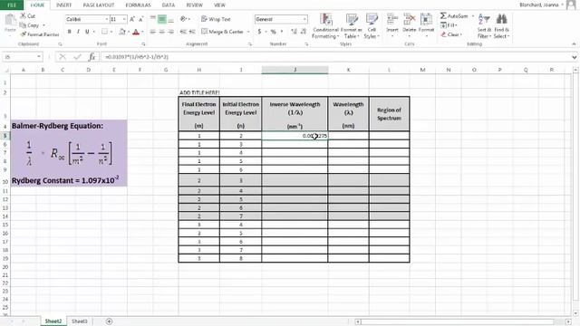
Task: Click Merge & Center button
Action: click(x=222, y=32)
